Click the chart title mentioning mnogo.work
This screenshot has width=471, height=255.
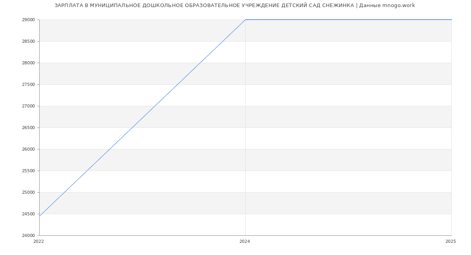[x=235, y=5]
